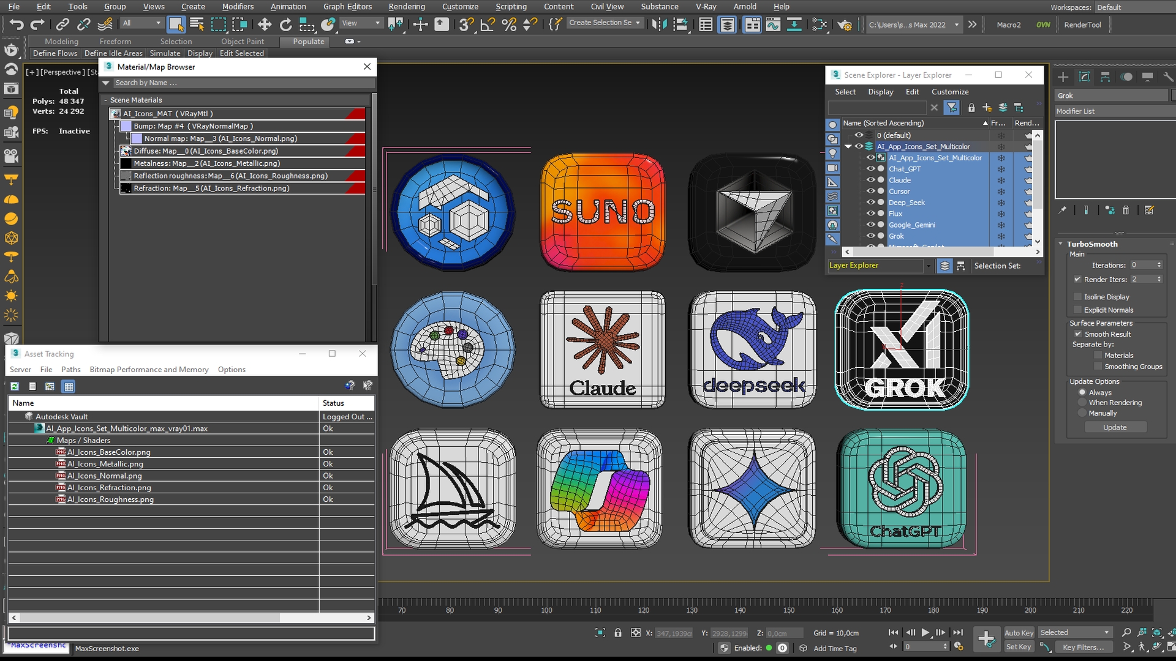Open the V-Ray menu
The height and width of the screenshot is (661, 1176).
[706, 7]
